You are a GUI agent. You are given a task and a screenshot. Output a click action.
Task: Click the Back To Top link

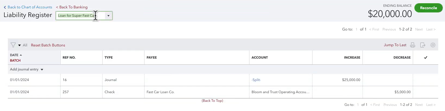(x=212, y=101)
